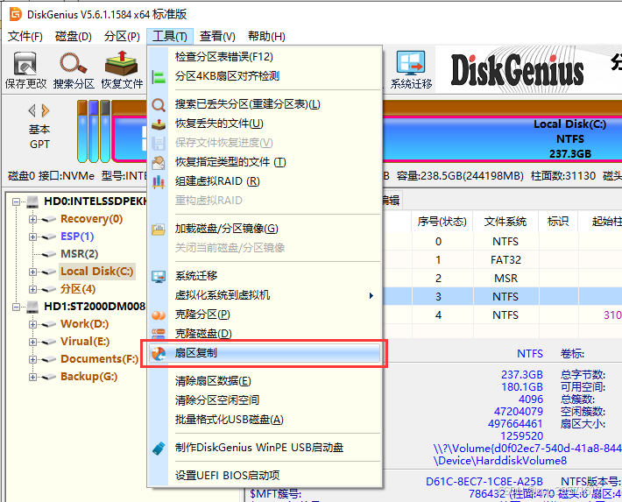The height and width of the screenshot is (502, 622).
Task: Close the open 工具(T) menu
Action: coord(170,37)
